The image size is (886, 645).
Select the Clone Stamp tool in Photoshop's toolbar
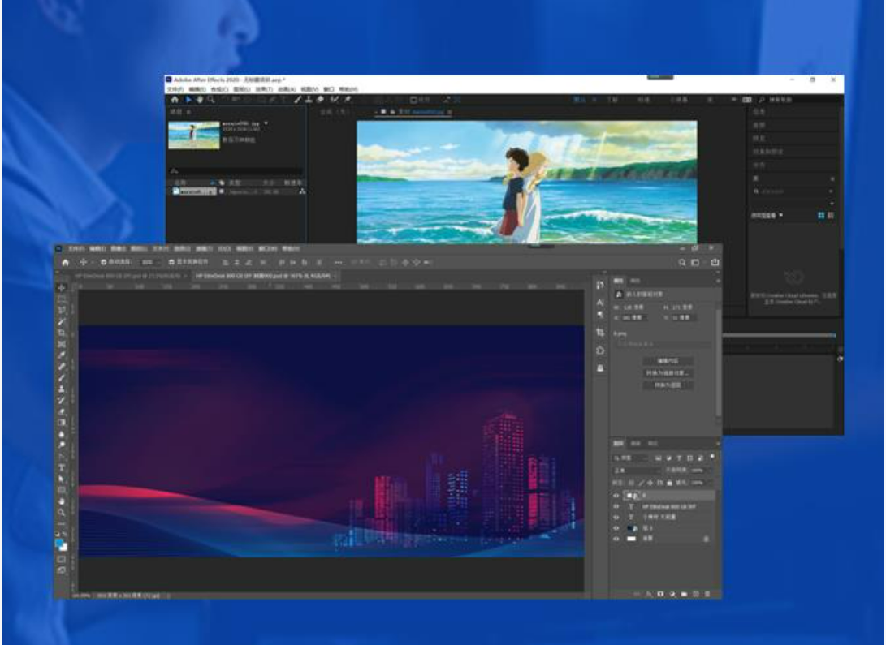(x=62, y=389)
